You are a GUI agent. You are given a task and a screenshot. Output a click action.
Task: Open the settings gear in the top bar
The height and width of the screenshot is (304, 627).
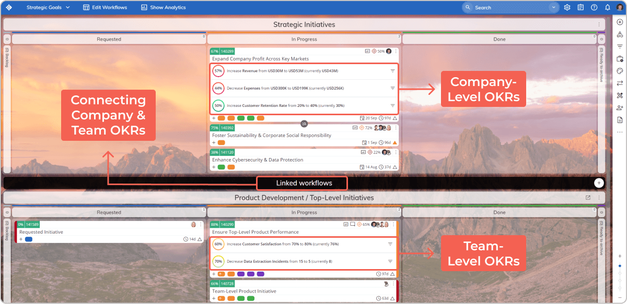click(567, 7)
